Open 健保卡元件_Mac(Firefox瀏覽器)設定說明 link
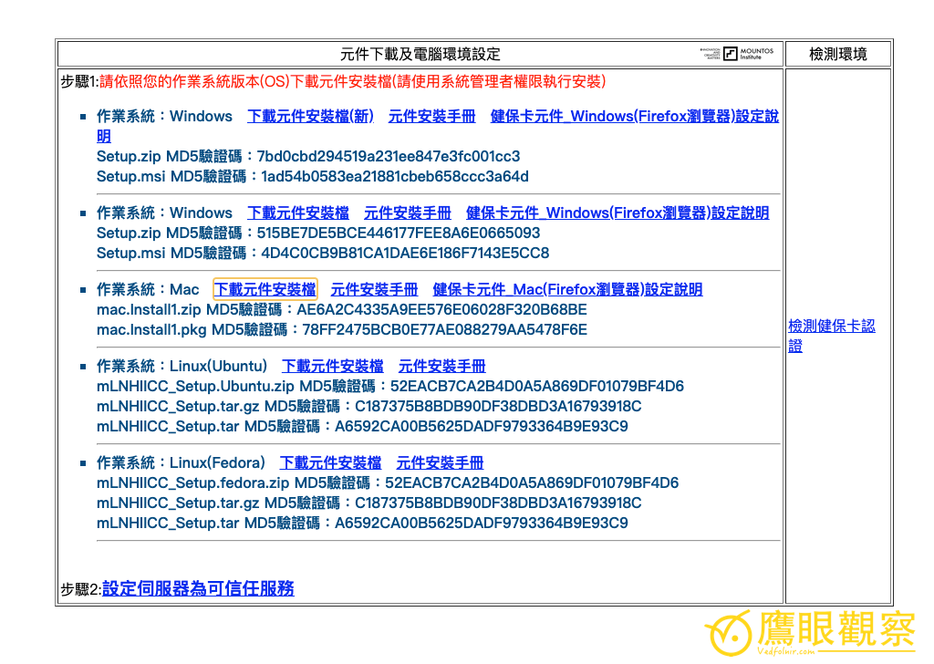The height and width of the screenshot is (664, 934). (x=567, y=289)
